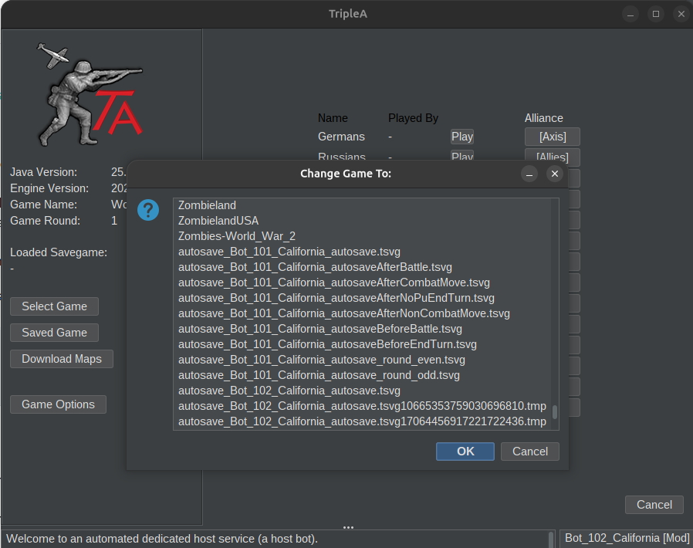
Task: Select Bot_101 autosaveAfterNonCombatMove.tsvg entry
Action: click(363, 314)
